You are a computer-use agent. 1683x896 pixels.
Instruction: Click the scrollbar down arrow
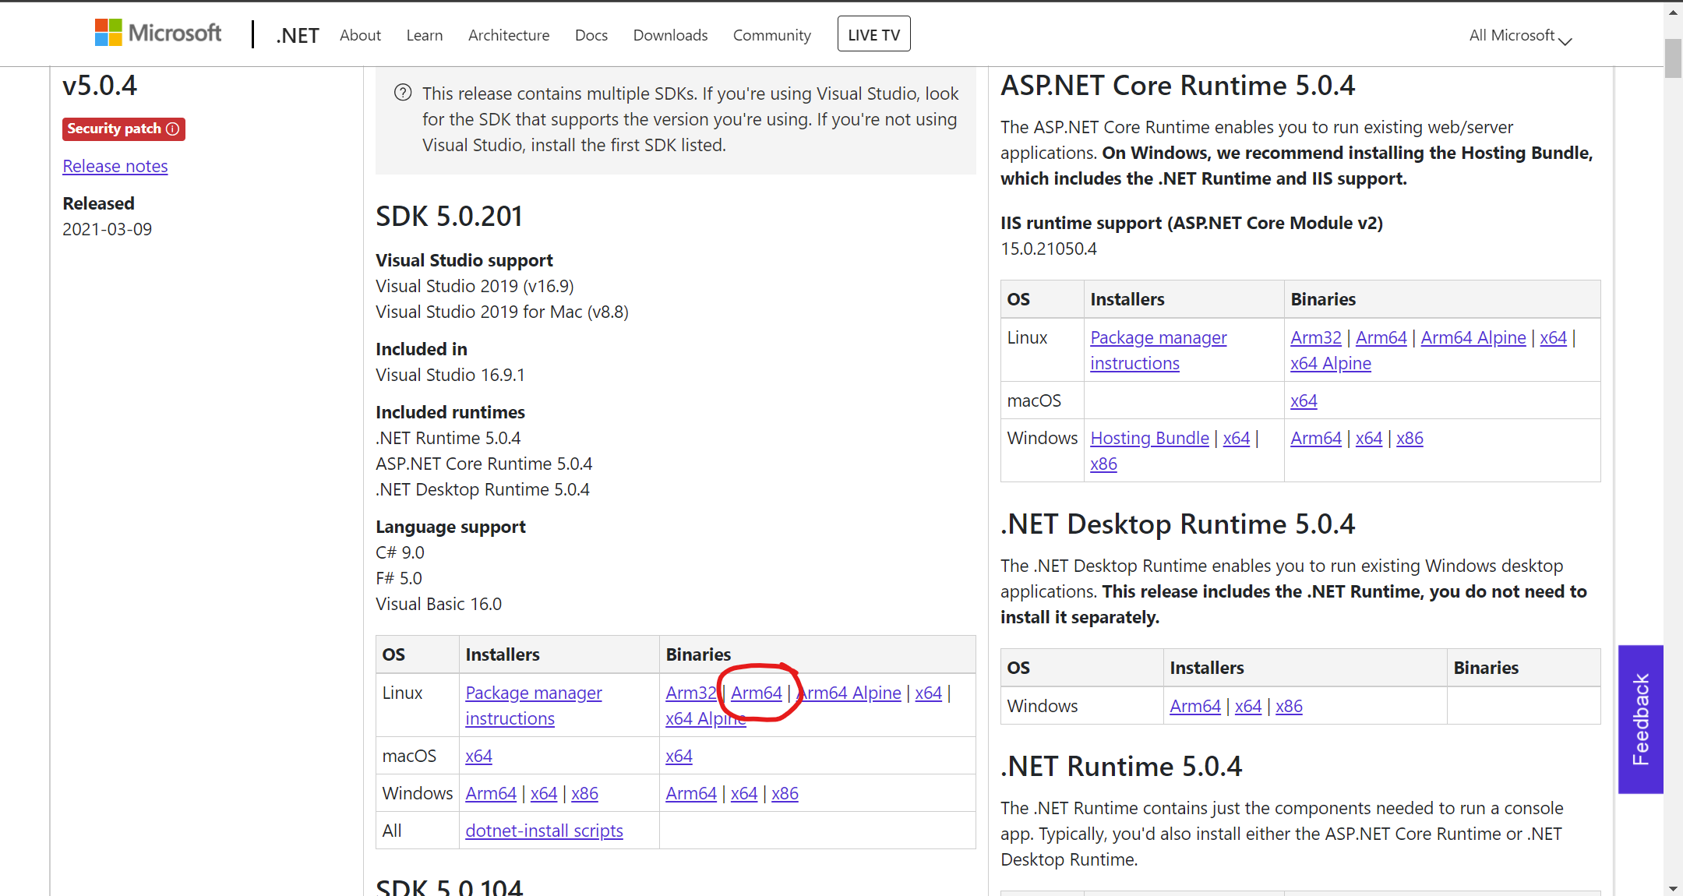point(1673,887)
